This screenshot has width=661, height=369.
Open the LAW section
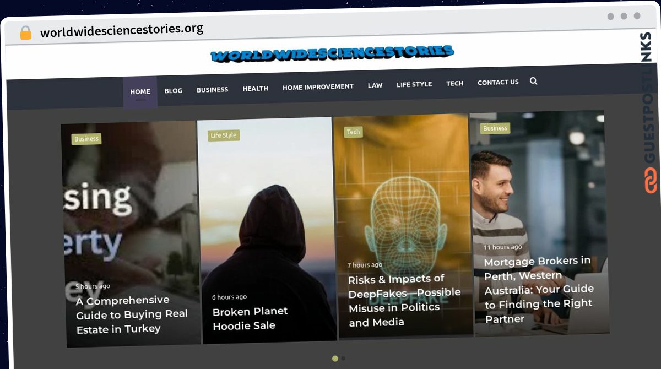(375, 85)
